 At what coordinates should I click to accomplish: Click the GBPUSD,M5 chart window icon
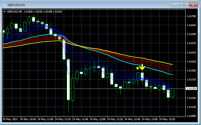[x=4, y=5]
